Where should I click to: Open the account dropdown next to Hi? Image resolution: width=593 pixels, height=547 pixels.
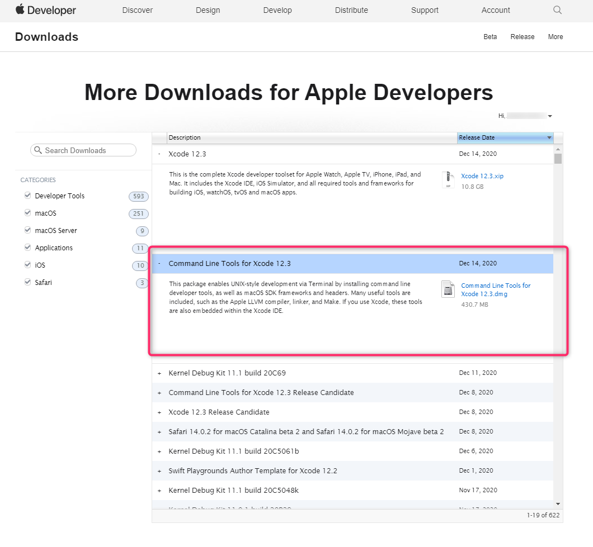pos(550,116)
